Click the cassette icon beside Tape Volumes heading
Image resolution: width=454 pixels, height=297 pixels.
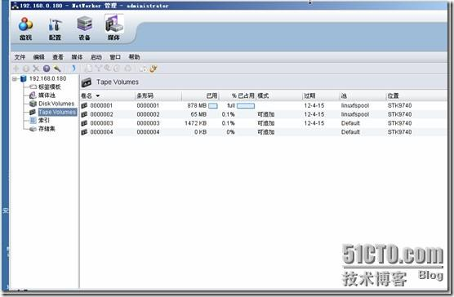pyautogui.click(x=87, y=82)
